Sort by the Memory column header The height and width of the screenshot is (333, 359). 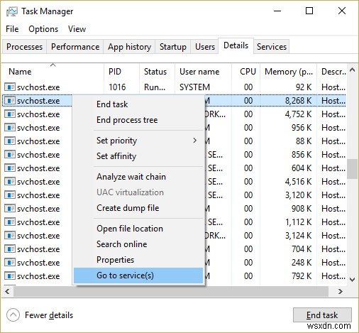pos(289,72)
